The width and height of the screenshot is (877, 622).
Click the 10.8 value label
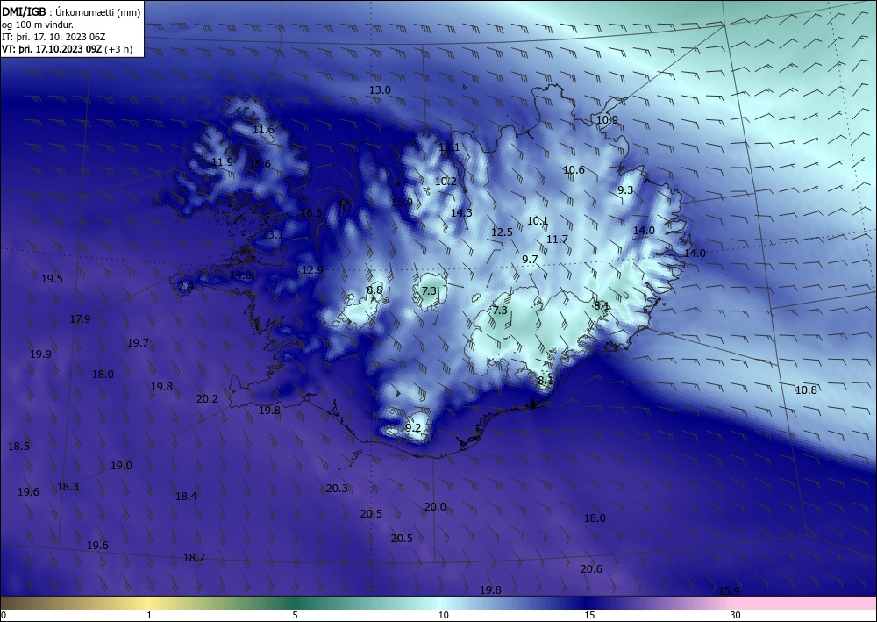(x=806, y=390)
